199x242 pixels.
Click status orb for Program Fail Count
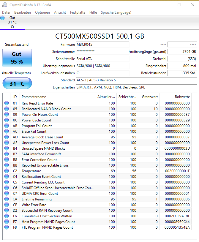(x=7, y=126)
